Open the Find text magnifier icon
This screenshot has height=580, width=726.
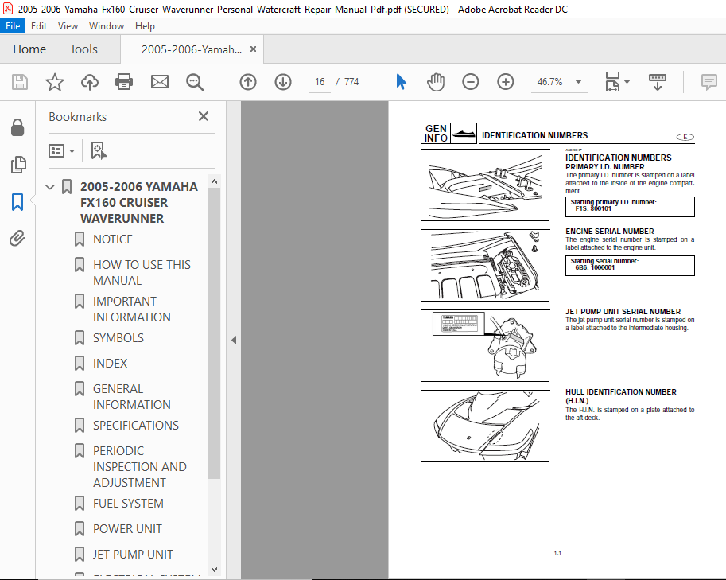195,82
